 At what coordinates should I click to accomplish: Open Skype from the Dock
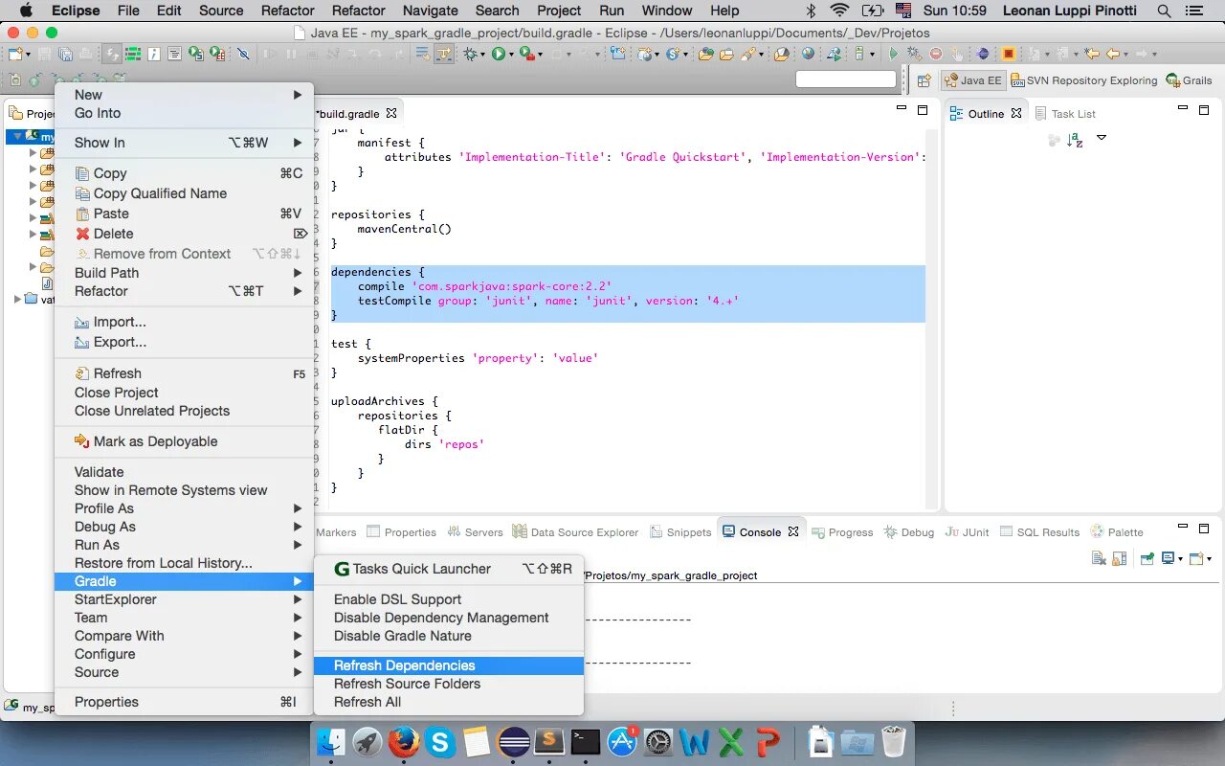point(439,742)
